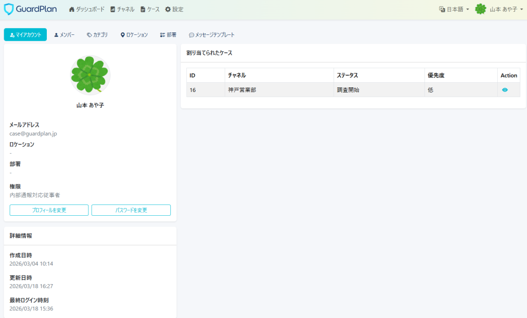The height and width of the screenshot is (318, 527).
Task: Switch to the メンバー tab
Action: (64, 34)
